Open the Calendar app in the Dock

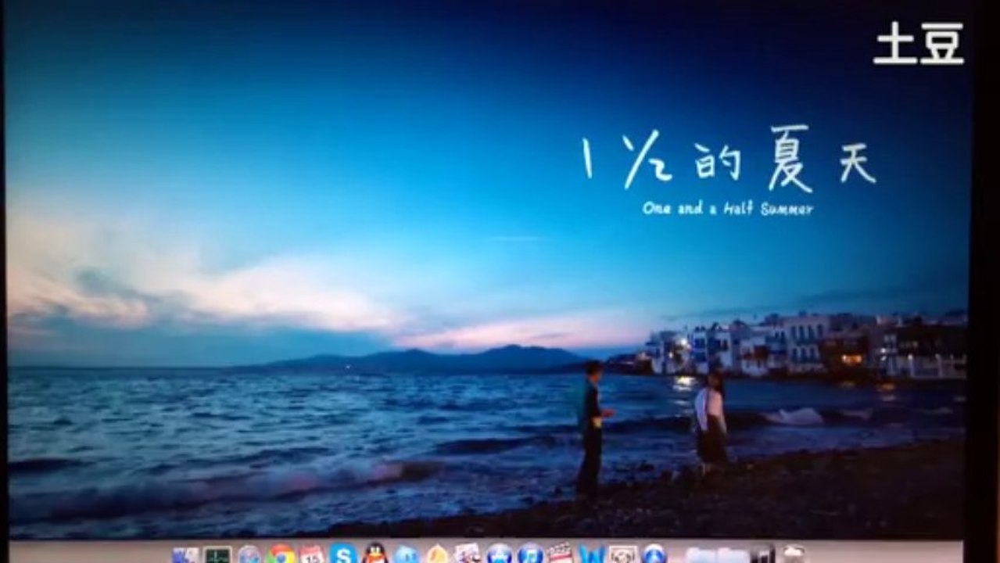312,554
